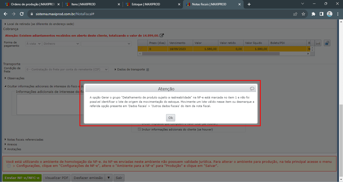Open the tab search chevron
This screenshot has width=343, height=182.
click(x=303, y=4)
